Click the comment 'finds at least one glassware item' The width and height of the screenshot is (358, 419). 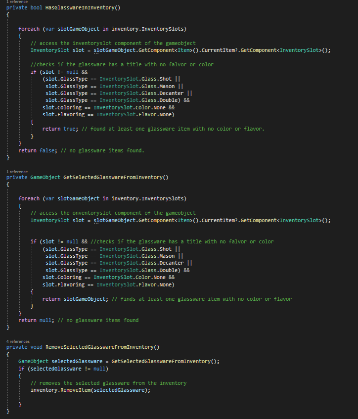click(x=201, y=299)
